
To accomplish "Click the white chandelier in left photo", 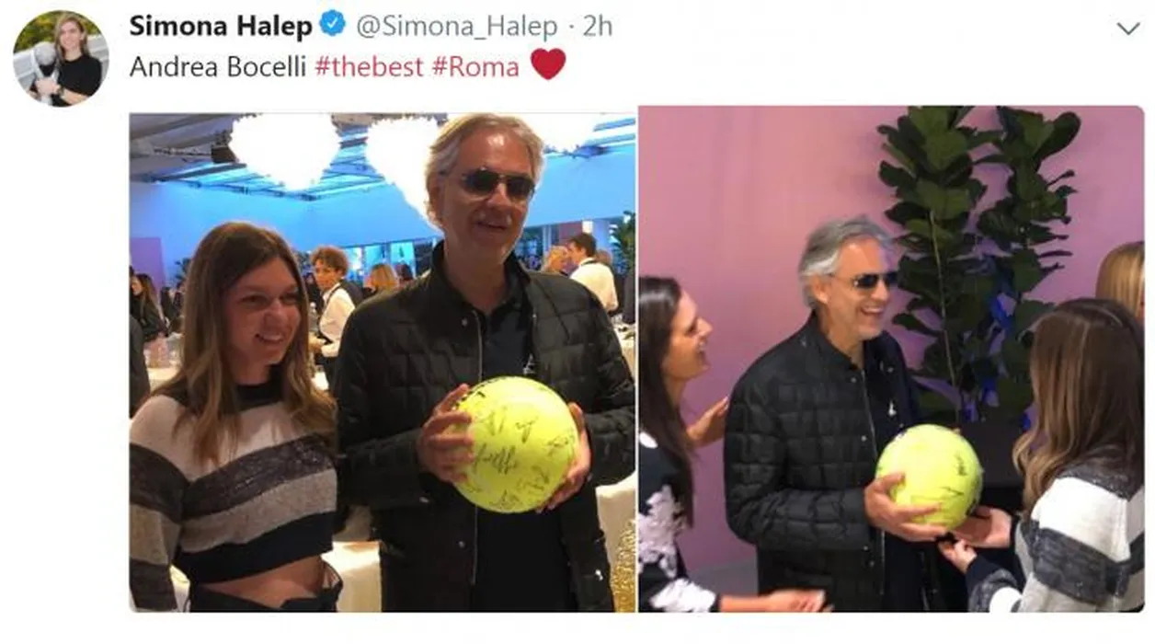I will point(285,147).
